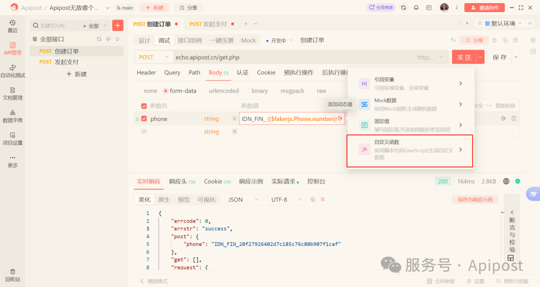The image size is (540, 287).
Task: Open the UTF-8 encoding dropdown
Action: 286,199
